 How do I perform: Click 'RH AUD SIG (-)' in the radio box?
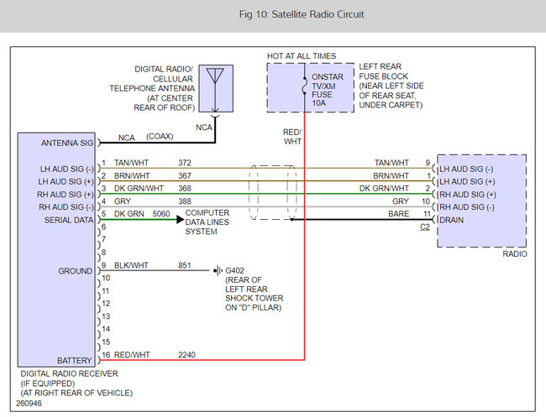[x=467, y=207]
